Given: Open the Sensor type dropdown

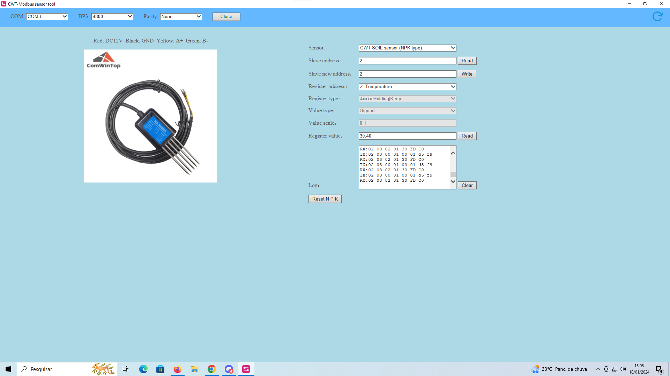Looking at the screenshot, I should [x=407, y=48].
